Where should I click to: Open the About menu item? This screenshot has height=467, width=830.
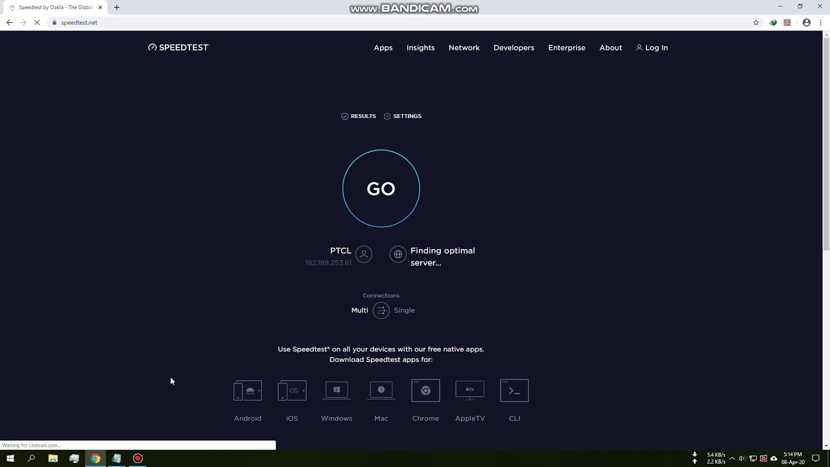click(611, 47)
